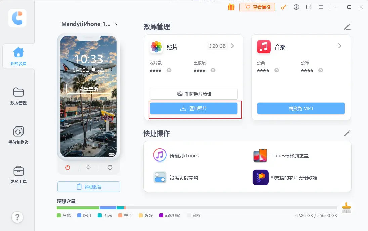Open 照片 details via its chevron arrow
This screenshot has width=368, height=231.
232,46
